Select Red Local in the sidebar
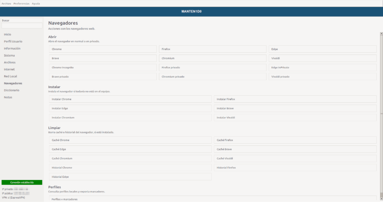Screen dimensions: 383x202 click(x=10, y=76)
